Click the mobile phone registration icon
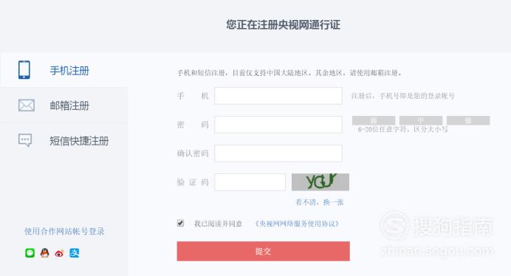Screen dimensions: 511x276 click(x=24, y=69)
